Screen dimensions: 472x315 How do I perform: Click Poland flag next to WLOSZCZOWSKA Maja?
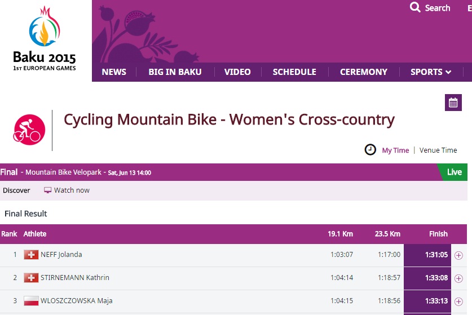pyautogui.click(x=31, y=301)
